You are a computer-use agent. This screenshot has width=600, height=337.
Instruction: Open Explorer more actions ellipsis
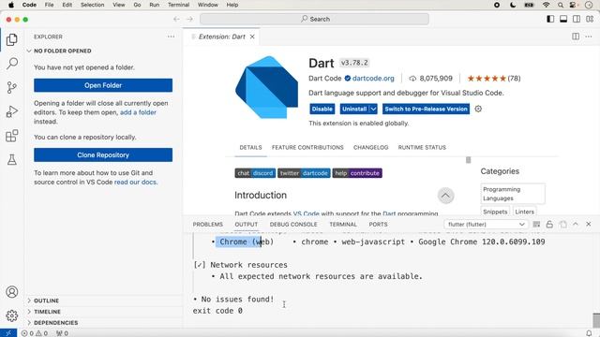tap(171, 37)
